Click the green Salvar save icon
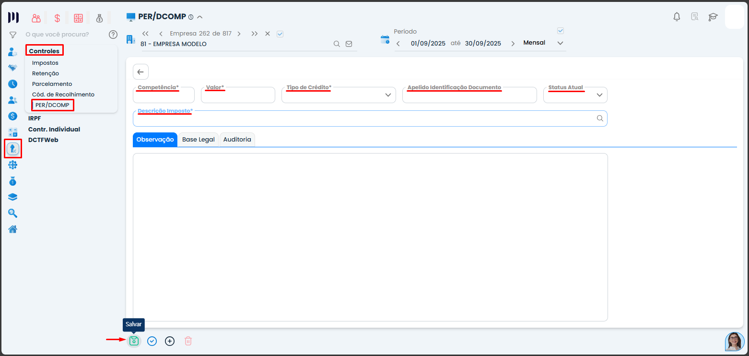Screen dimensions: 749x356 pos(134,341)
